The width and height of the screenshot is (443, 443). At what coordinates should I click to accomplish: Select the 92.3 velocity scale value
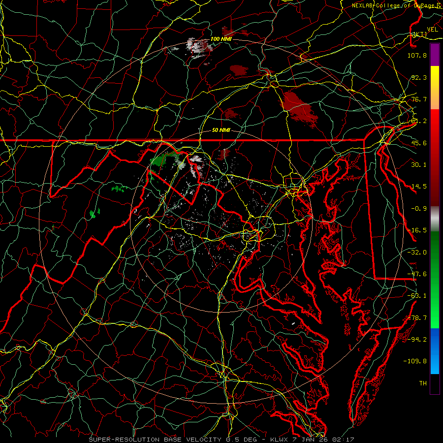pyautogui.click(x=419, y=77)
